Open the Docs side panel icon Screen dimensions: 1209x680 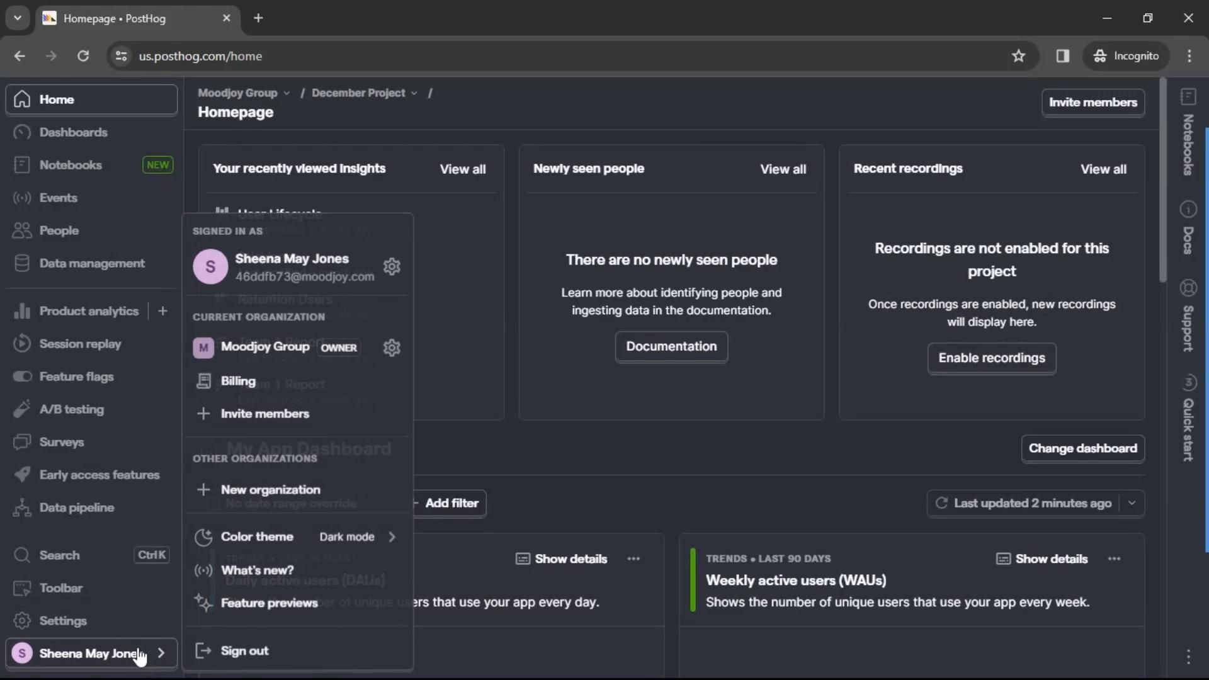1188,209
